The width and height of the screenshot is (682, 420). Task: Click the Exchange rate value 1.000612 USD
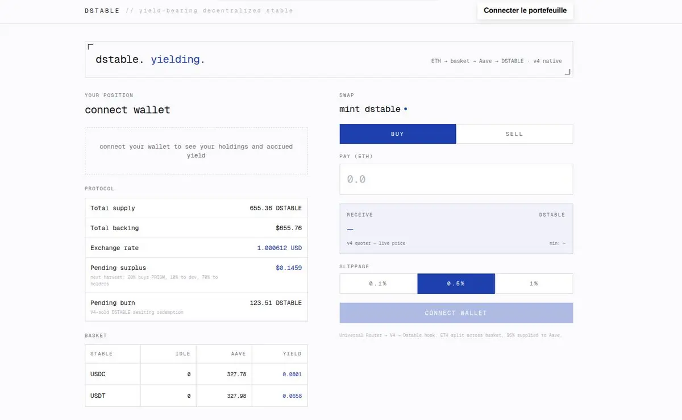(x=280, y=248)
